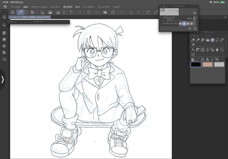The width and height of the screenshot is (228, 159).
Task: Open the stacked lines menu in tool palette
Action: pyautogui.click(x=193, y=55)
